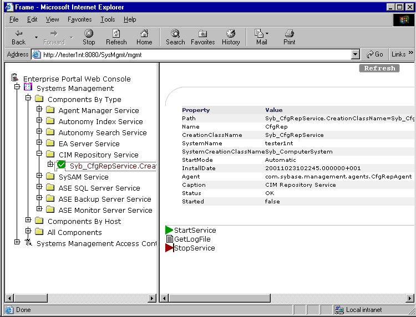Expand the ASE Backup Server Service node
416x317 pixels.
click(39, 197)
